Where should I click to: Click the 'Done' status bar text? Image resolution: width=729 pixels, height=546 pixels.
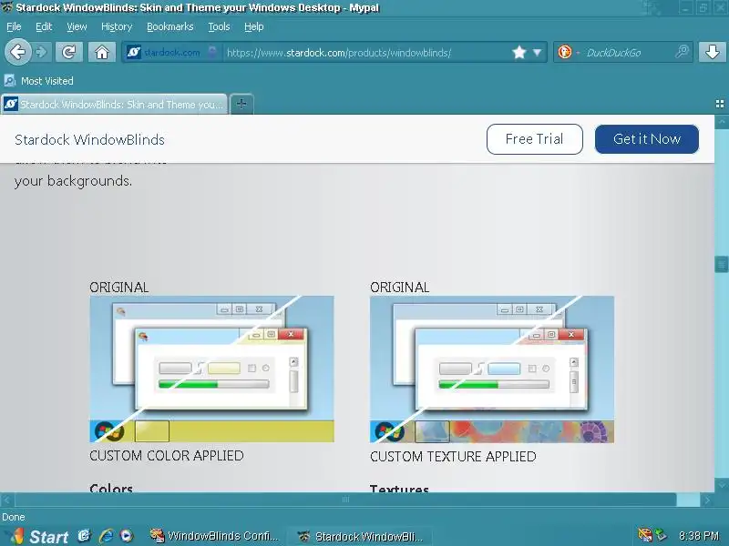[x=14, y=517]
